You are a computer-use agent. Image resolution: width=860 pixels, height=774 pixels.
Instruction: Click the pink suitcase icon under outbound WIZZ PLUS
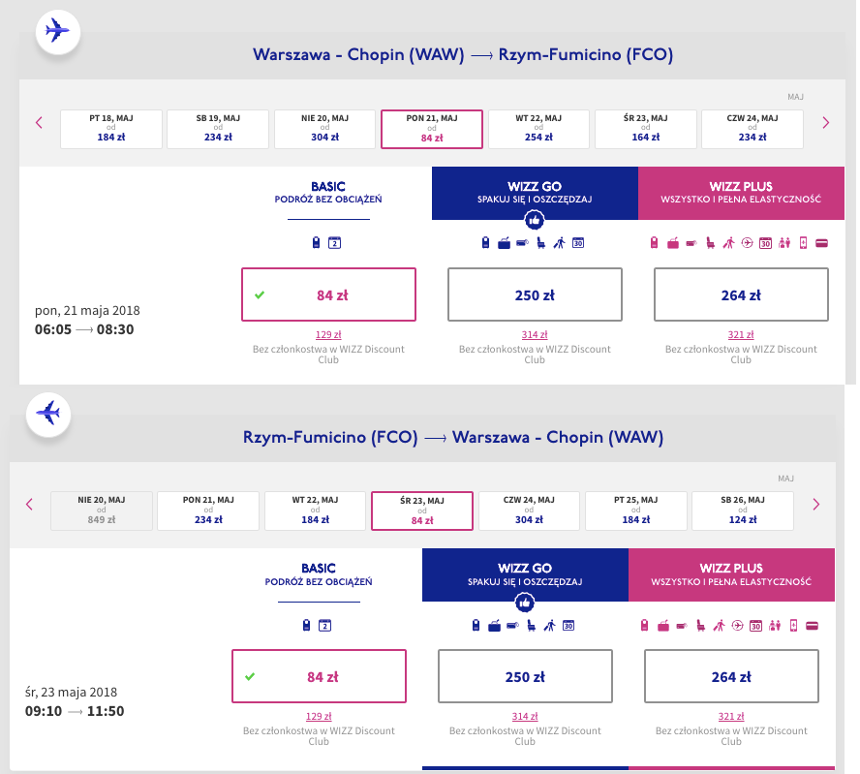click(x=673, y=243)
